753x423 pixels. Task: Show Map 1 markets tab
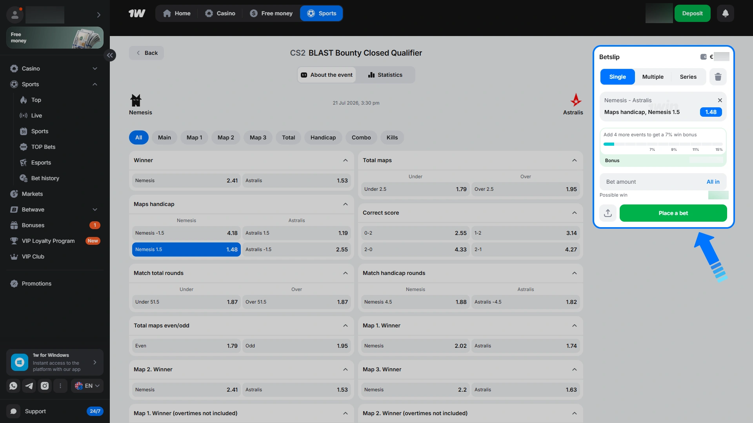194,137
